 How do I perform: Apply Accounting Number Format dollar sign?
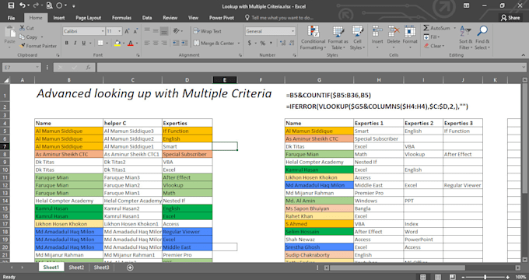tap(249, 44)
